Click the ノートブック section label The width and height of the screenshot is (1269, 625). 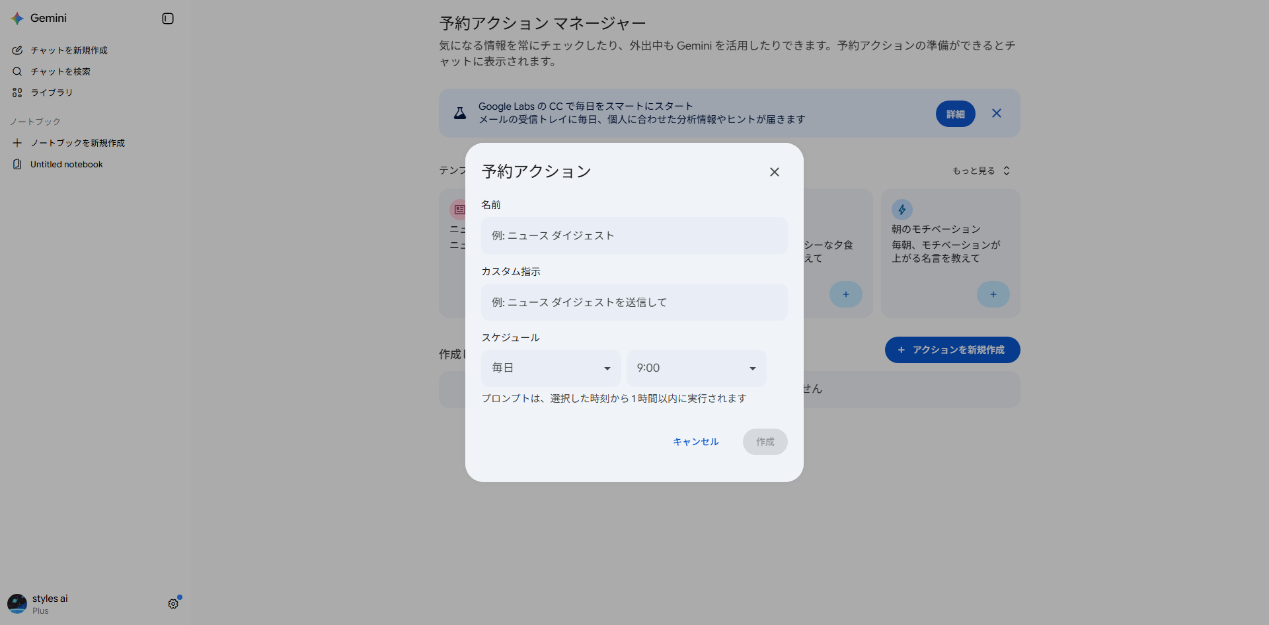(35, 122)
